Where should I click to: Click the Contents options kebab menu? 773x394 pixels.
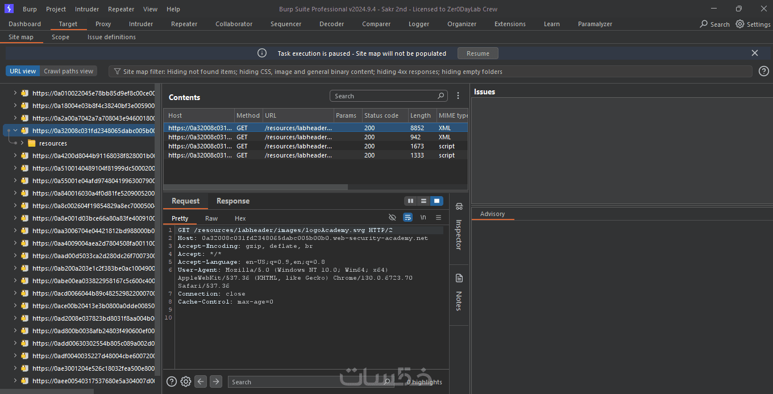tap(458, 96)
